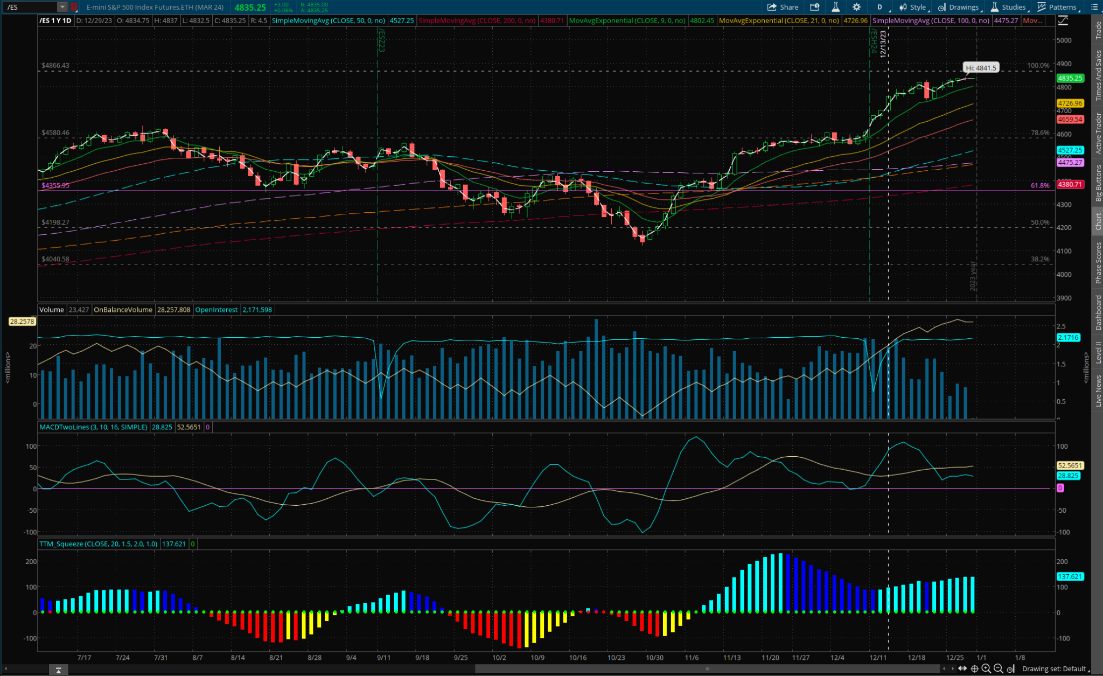Click the zoom out magnifier icon
1103x676 pixels.
tap(998, 668)
